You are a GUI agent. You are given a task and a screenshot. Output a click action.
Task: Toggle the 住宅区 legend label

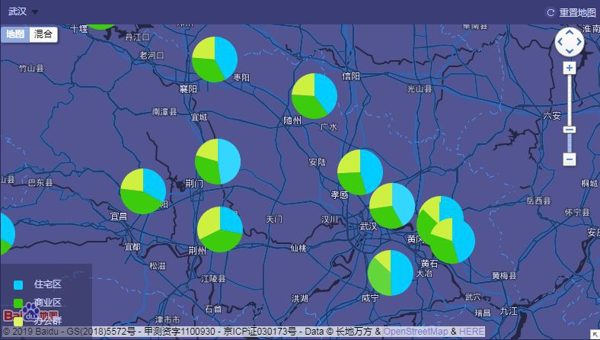(x=48, y=284)
